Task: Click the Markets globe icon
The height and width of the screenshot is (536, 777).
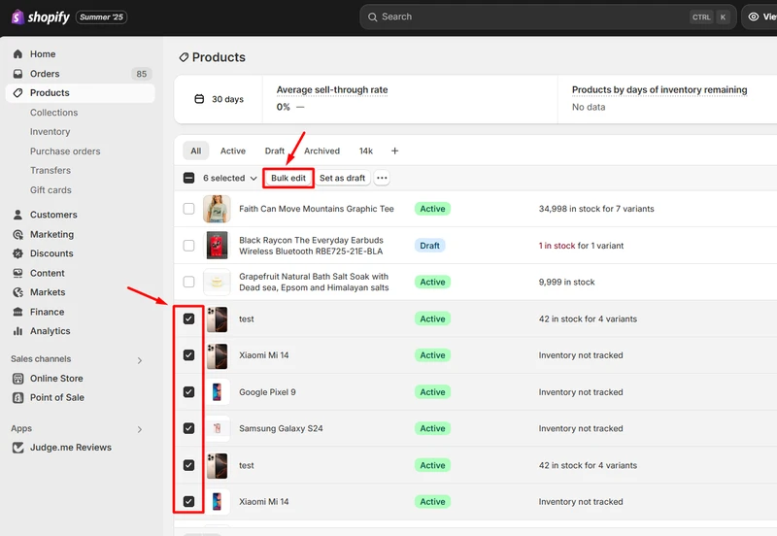Action: 17,292
